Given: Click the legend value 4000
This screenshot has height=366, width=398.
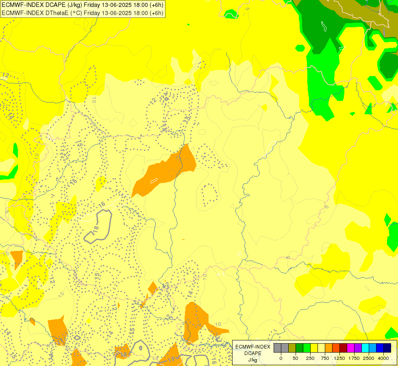Looking at the screenshot, I should (383, 358).
